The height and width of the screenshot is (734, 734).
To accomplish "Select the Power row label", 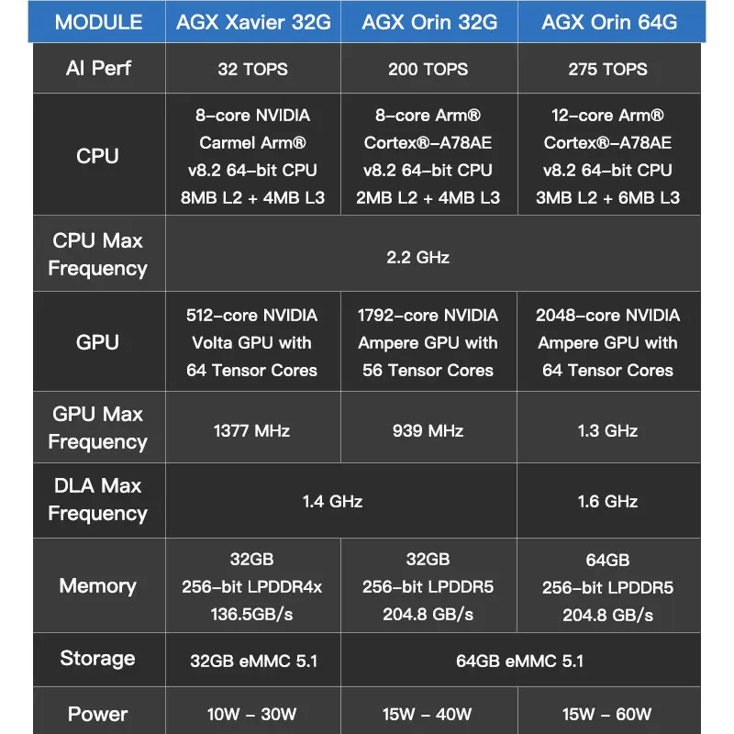I will (98, 714).
